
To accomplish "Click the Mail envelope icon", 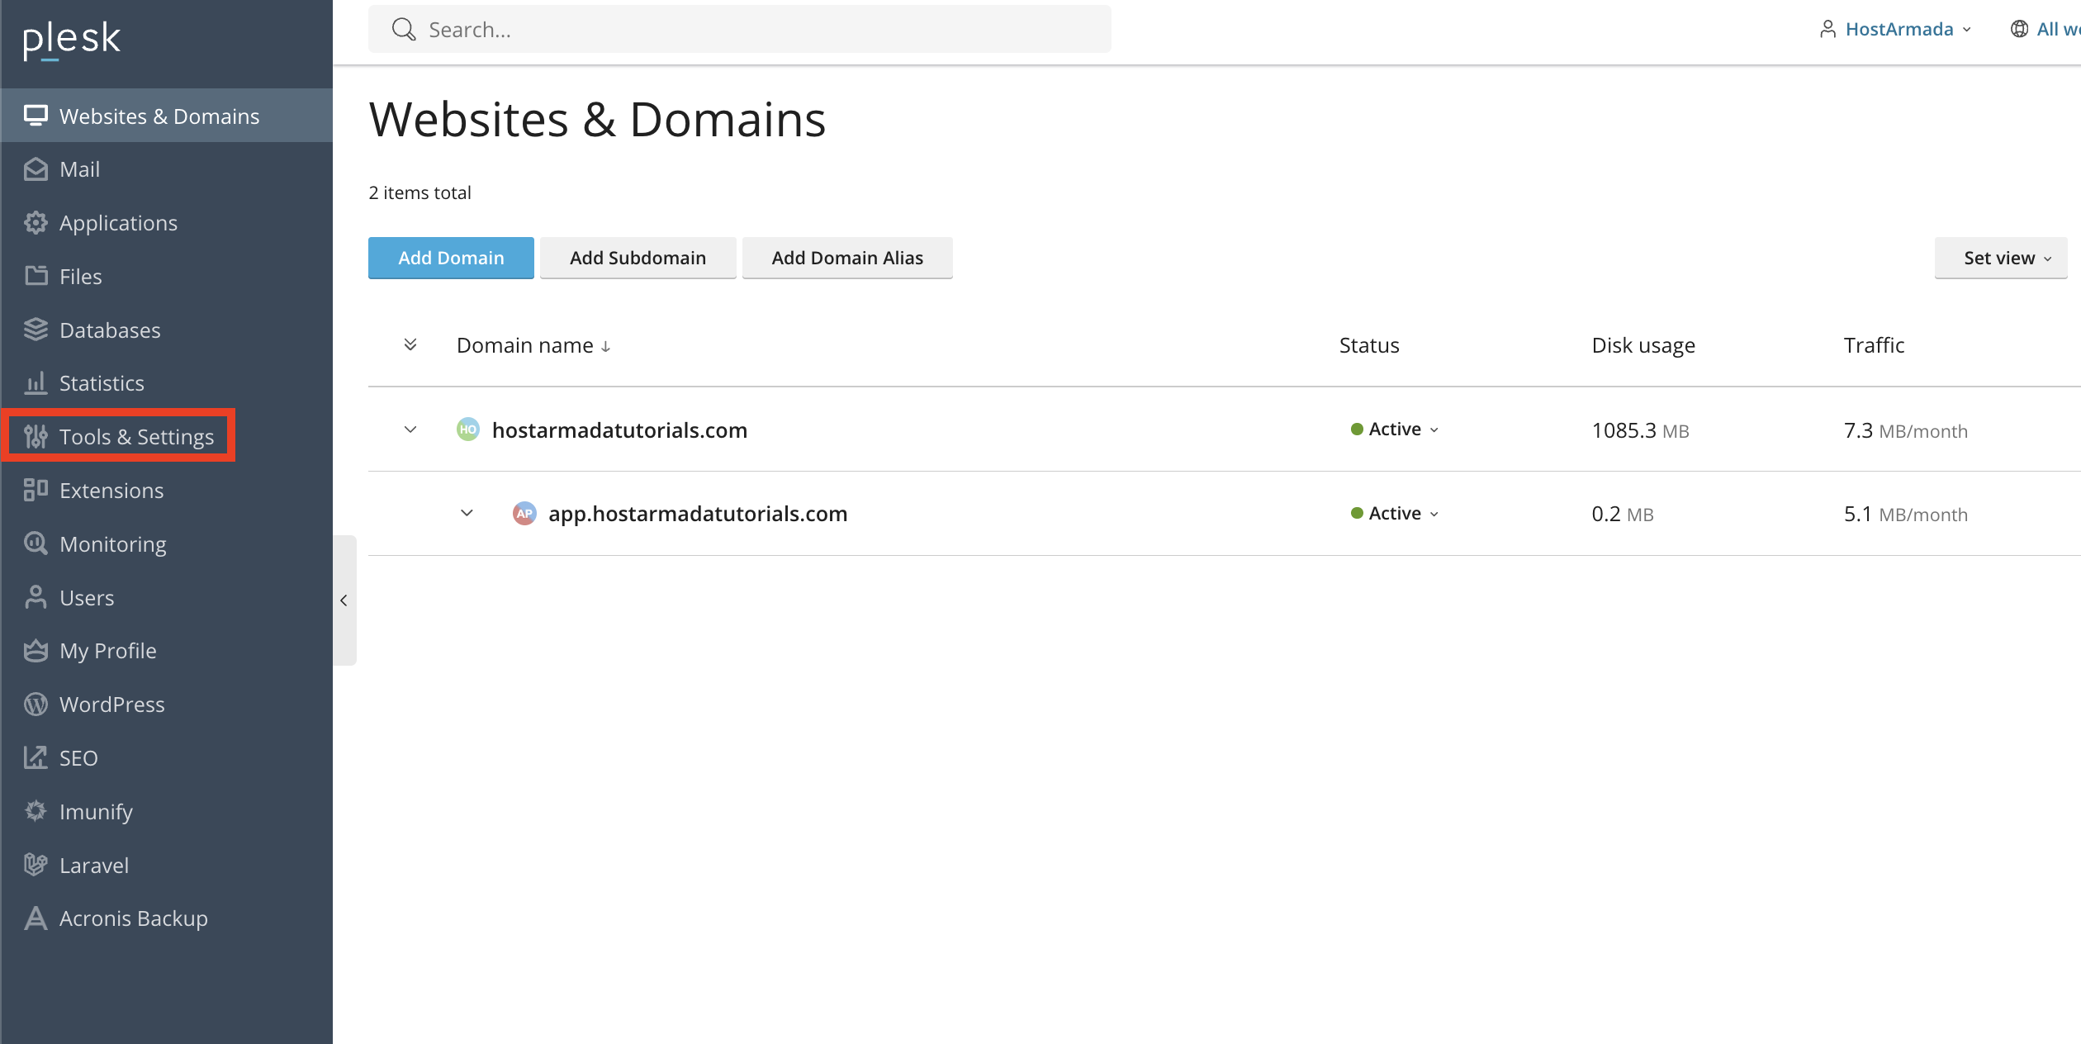I will 36,169.
